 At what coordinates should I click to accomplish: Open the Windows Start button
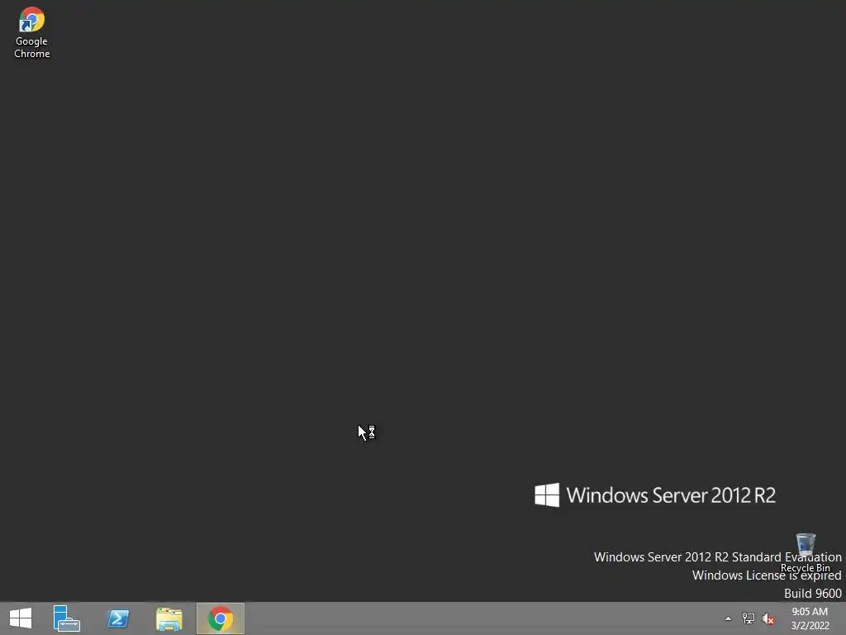pyautogui.click(x=21, y=618)
